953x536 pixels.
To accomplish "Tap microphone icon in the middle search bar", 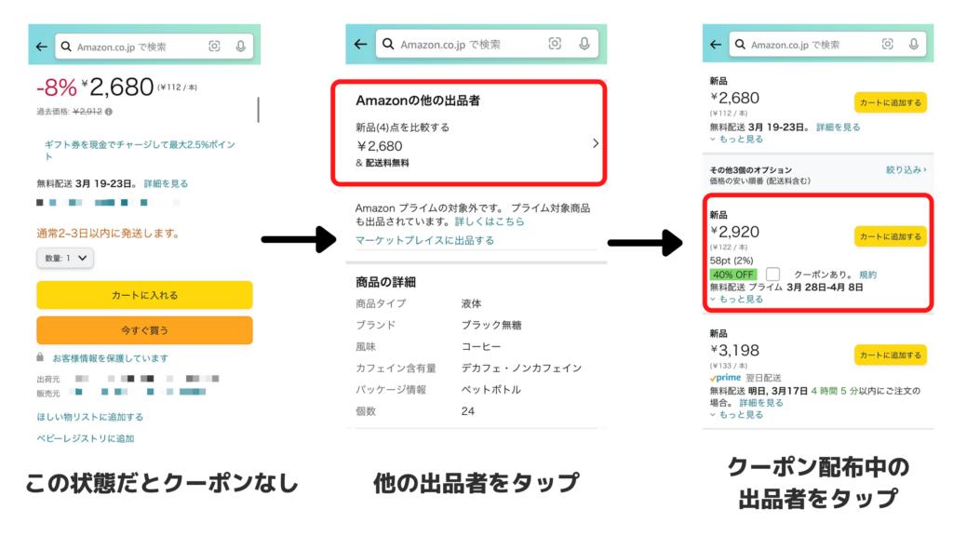I will pos(584,44).
